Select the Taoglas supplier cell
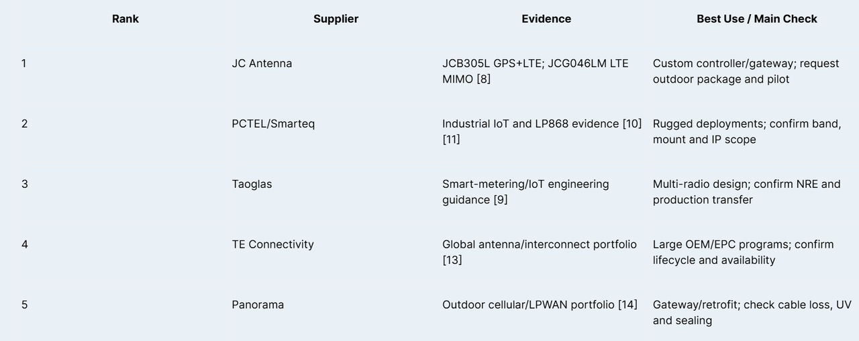This screenshot has height=341, width=859. pos(252,184)
